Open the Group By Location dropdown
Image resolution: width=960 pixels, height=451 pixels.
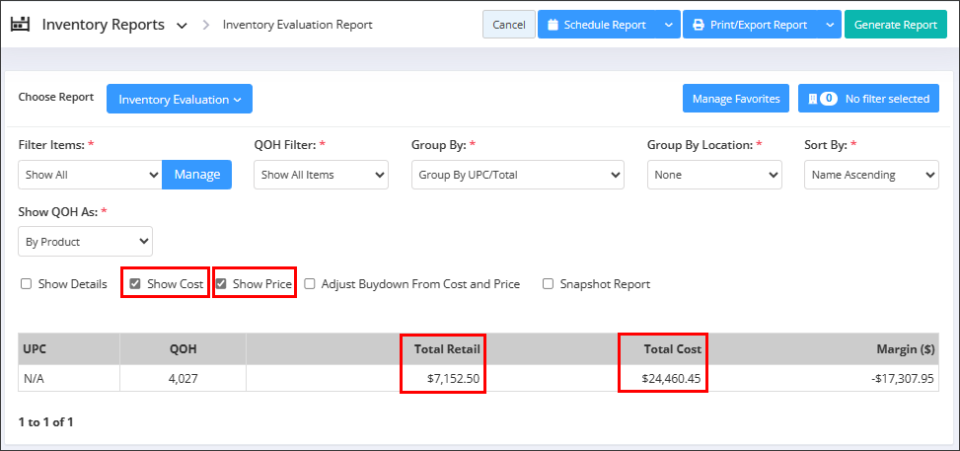pyautogui.click(x=714, y=175)
